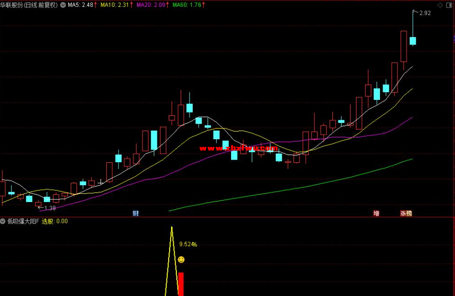This screenshot has width=455, height=296.
Task: Select the red signal bar in indicator pane
Action: (181, 284)
